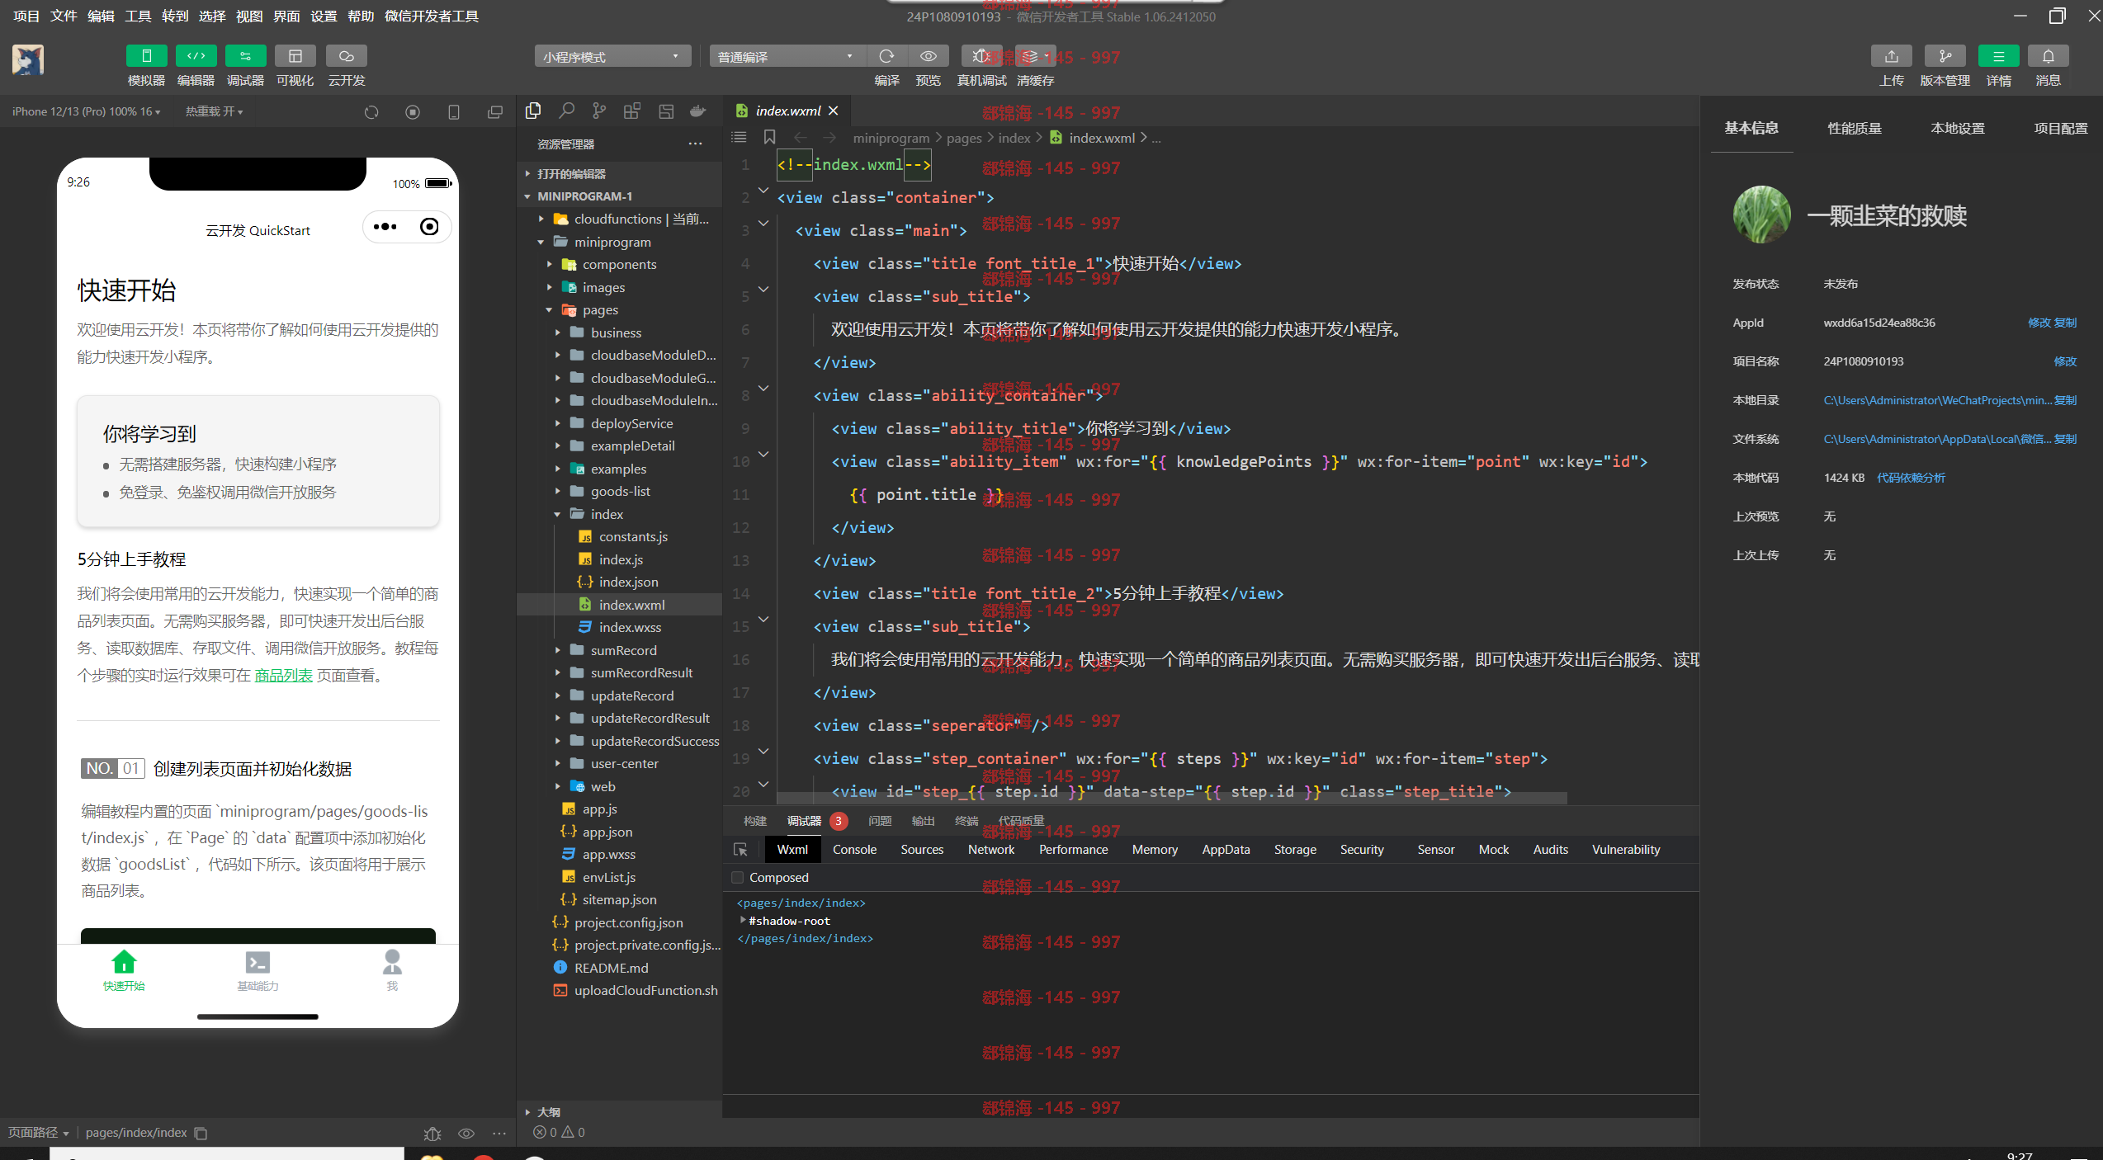
Task: Tap the Basic abilities tab in simulator
Action: coord(258,971)
